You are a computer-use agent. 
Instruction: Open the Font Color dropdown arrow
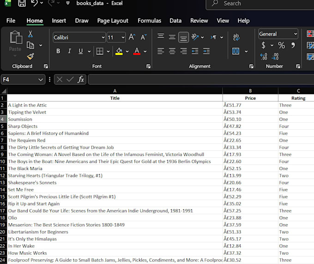click(145, 51)
